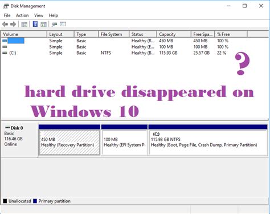Viewport: 270px width, 214px height.
Task: Select the volume icon in the 100 MB row
Action: click(5, 47)
